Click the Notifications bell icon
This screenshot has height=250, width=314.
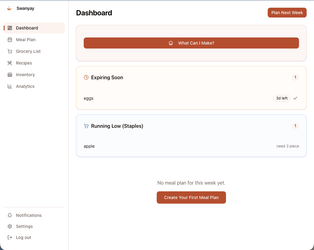[x=10, y=215]
